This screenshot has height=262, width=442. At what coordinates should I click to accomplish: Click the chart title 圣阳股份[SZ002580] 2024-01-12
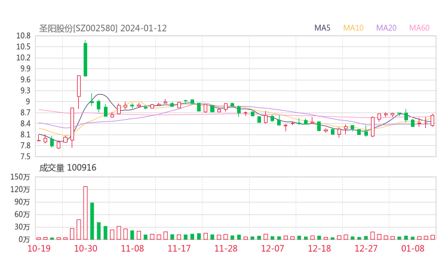coord(103,29)
